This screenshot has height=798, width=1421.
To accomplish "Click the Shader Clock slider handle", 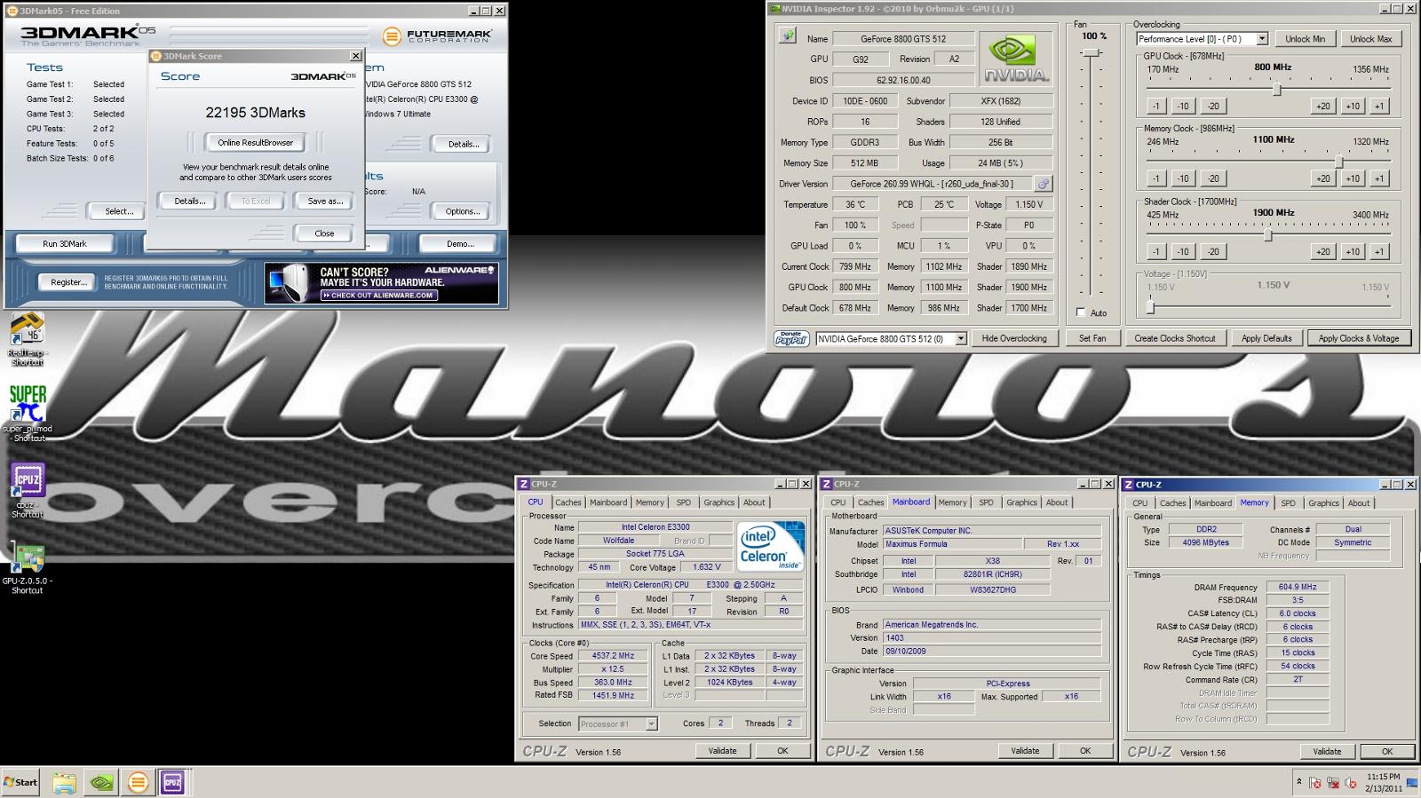I will 1268,234.
